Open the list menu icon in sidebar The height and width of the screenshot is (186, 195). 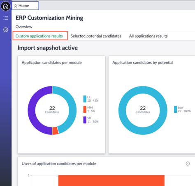click(x=6, y=18)
